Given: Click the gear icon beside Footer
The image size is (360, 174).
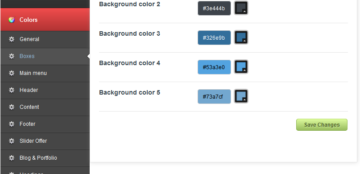Looking at the screenshot, I should click(12, 124).
